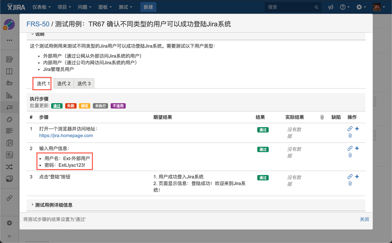Expand the 测试用例详细信息 section
This screenshot has width=392, height=243.
(x=52, y=205)
